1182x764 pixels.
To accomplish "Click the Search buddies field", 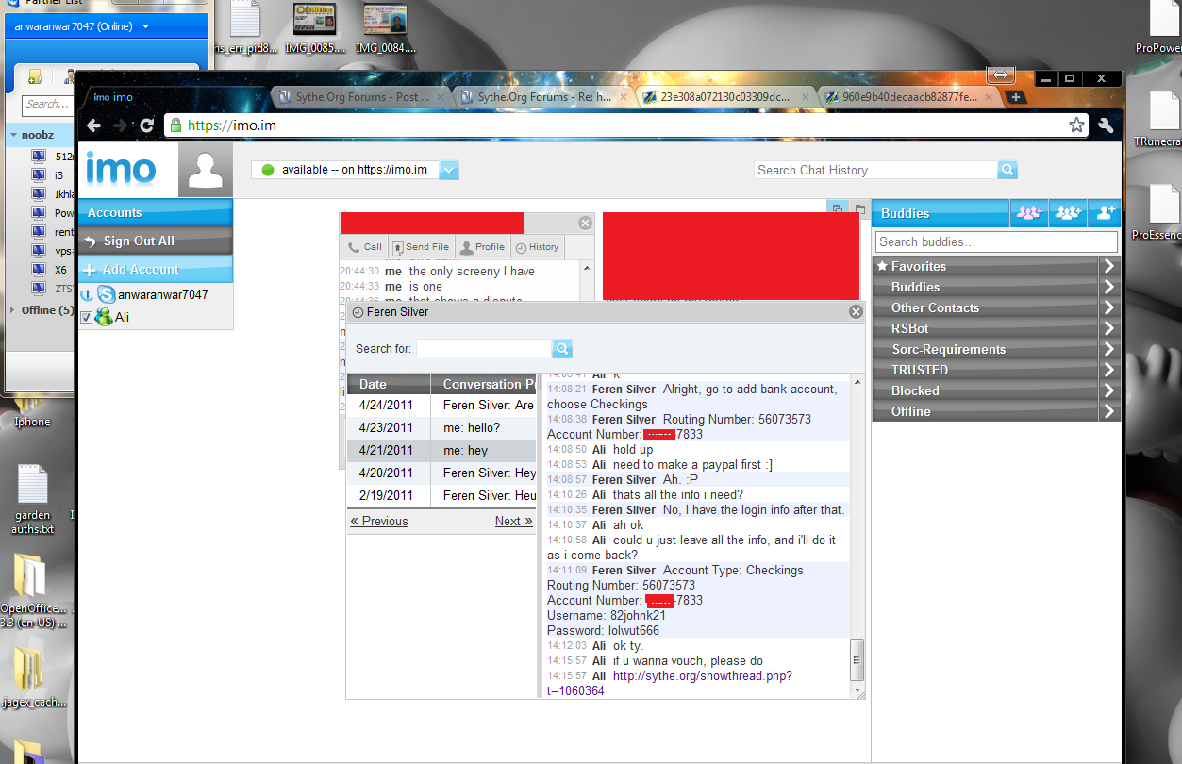I will (995, 242).
